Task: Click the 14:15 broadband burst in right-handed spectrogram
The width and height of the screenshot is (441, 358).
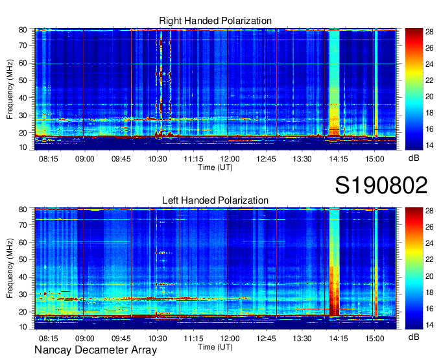Action: click(335, 83)
